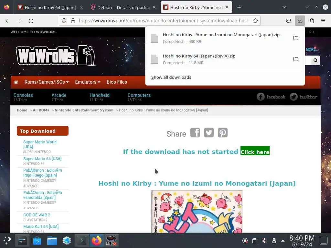Viewport: 331px width, 248px height.
Task: Save the page to Pocket
Action: (288, 21)
